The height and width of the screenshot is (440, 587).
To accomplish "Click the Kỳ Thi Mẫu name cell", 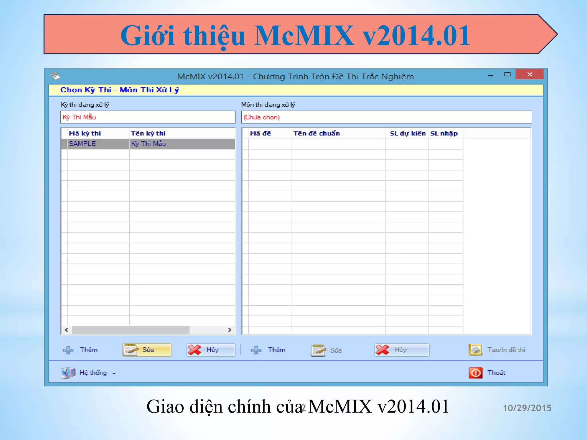I will [148, 144].
